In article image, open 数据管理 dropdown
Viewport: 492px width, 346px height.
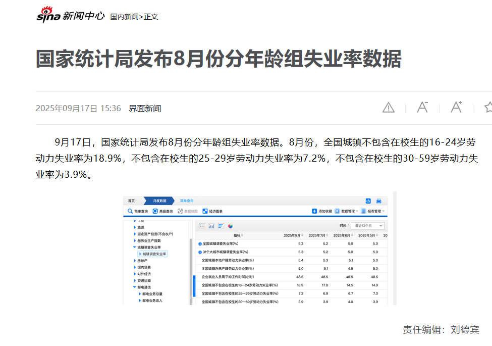pyautogui.click(x=346, y=211)
